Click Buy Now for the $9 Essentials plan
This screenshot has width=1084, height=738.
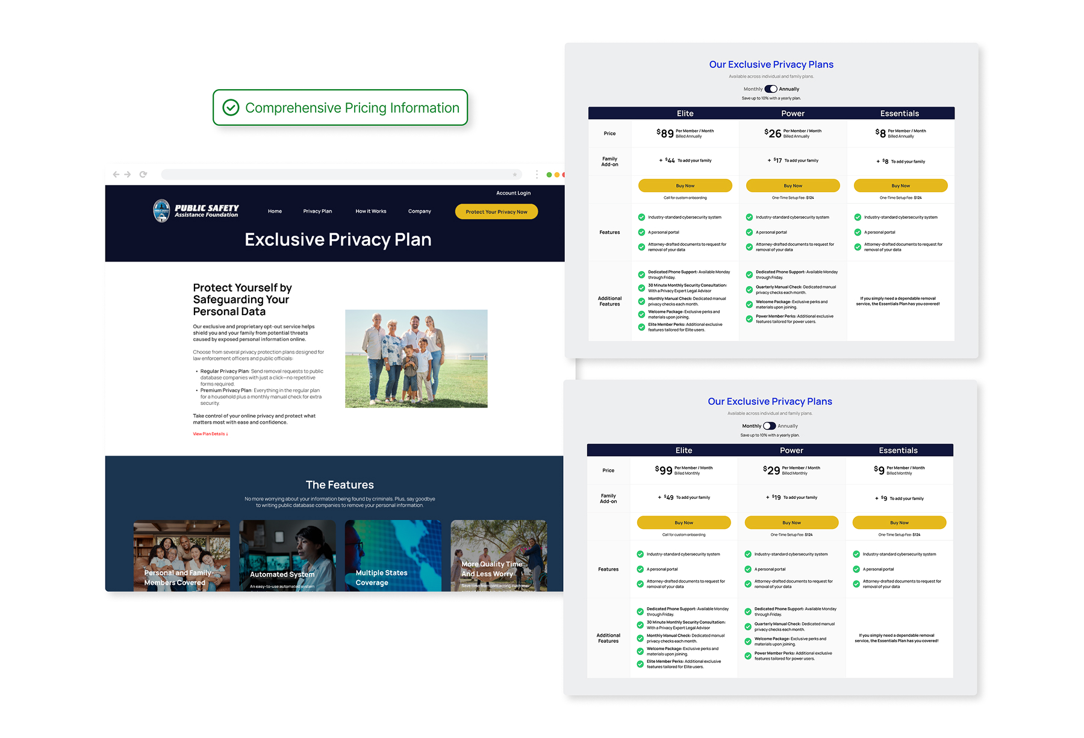click(x=900, y=522)
